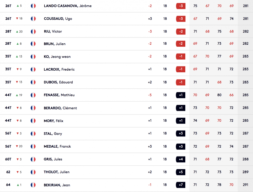Viewport: 253px width, 192px height.
Task: Click FENASSE's final-round score of 66
Action: [231, 95]
